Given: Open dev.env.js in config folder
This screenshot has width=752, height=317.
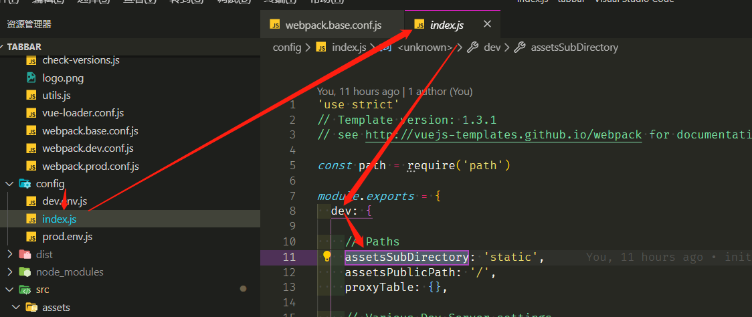Looking at the screenshot, I should (x=64, y=201).
